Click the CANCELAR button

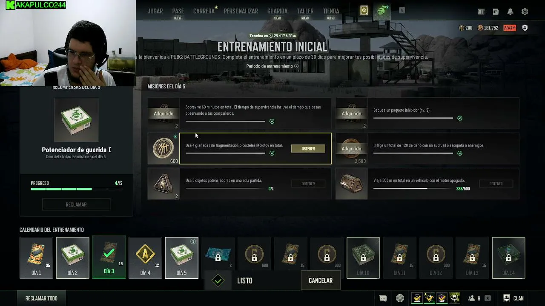321,280
